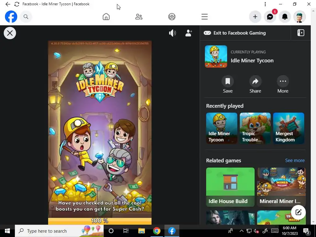This screenshot has height=237, width=316.
Task: Open the app window three-dot menu
Action: (265, 4)
